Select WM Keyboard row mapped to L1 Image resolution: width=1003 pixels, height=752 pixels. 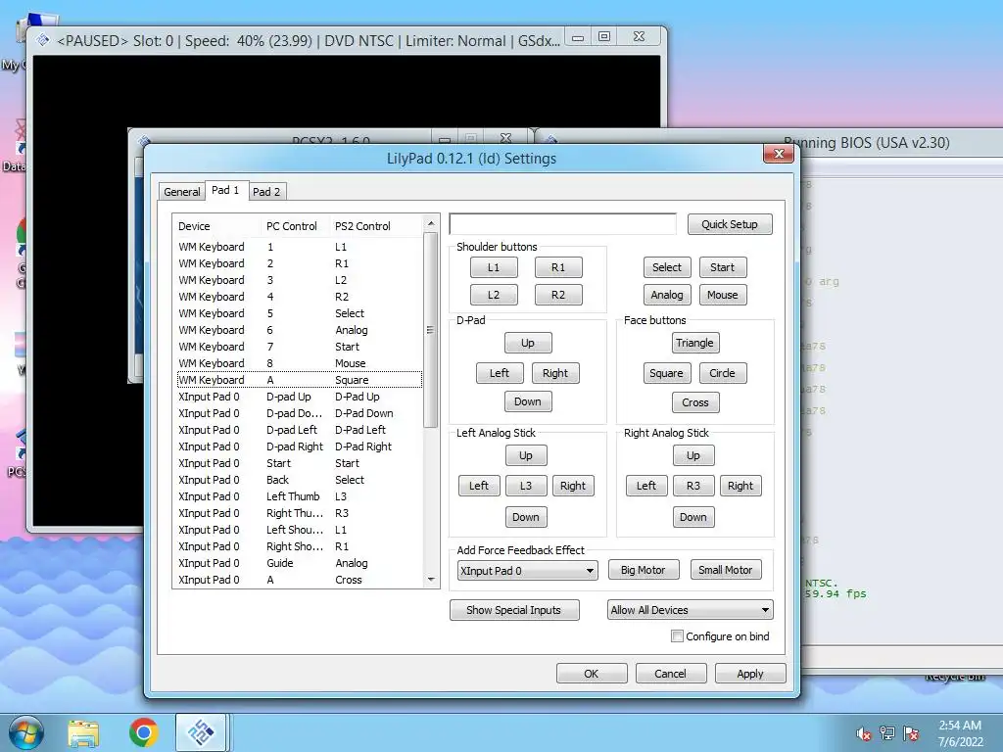(x=300, y=247)
